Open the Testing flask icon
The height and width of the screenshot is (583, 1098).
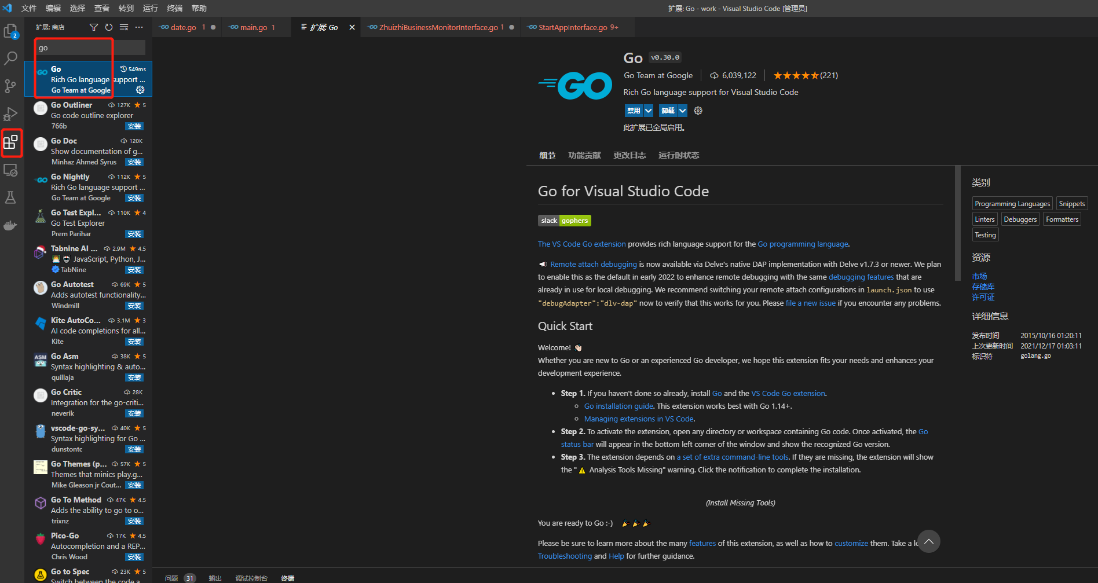coord(11,197)
